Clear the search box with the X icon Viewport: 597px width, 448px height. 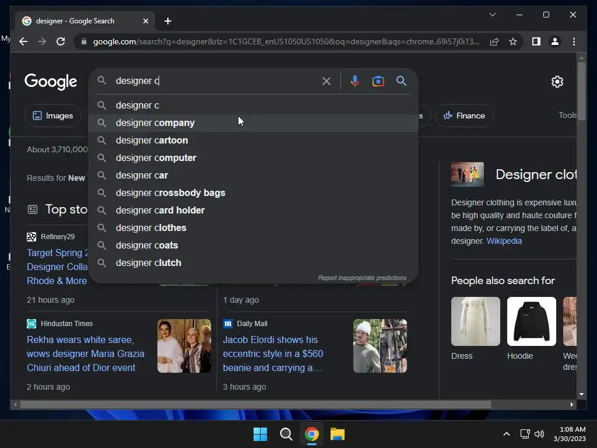(326, 81)
